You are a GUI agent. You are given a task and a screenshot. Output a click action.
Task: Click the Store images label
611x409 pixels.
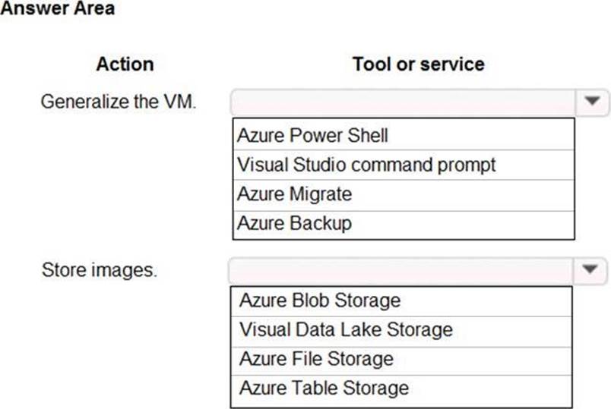pyautogui.click(x=99, y=269)
